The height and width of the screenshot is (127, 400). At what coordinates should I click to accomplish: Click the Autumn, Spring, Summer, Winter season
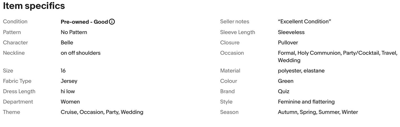(318, 112)
